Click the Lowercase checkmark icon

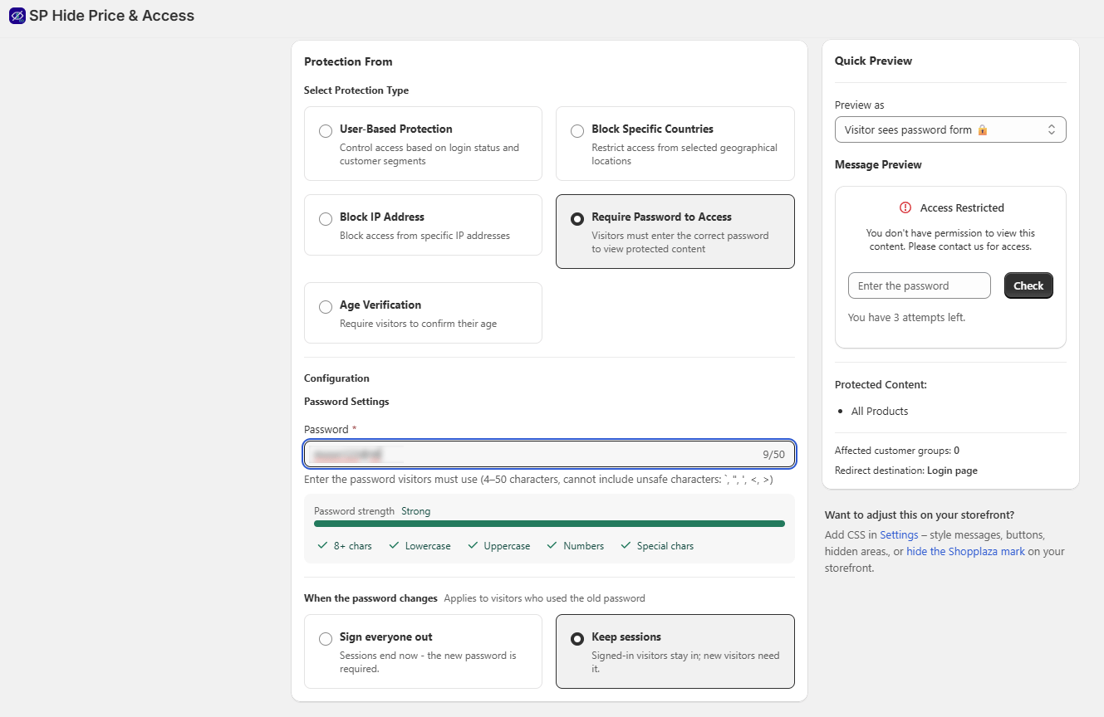394,545
